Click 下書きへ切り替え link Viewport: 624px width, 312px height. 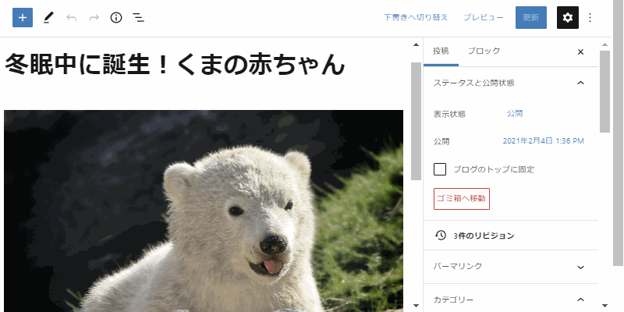click(416, 17)
